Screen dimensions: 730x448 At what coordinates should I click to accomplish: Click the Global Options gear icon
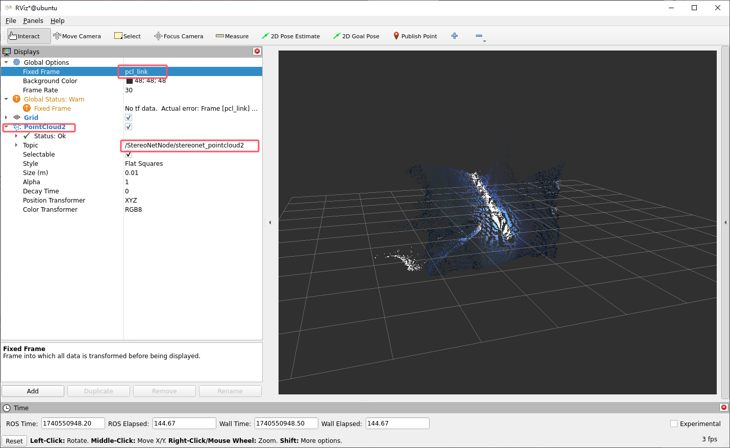click(x=17, y=62)
